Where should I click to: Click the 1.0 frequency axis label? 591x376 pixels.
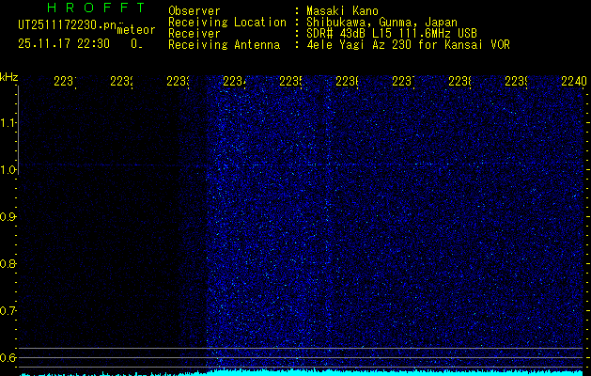pos(8,170)
